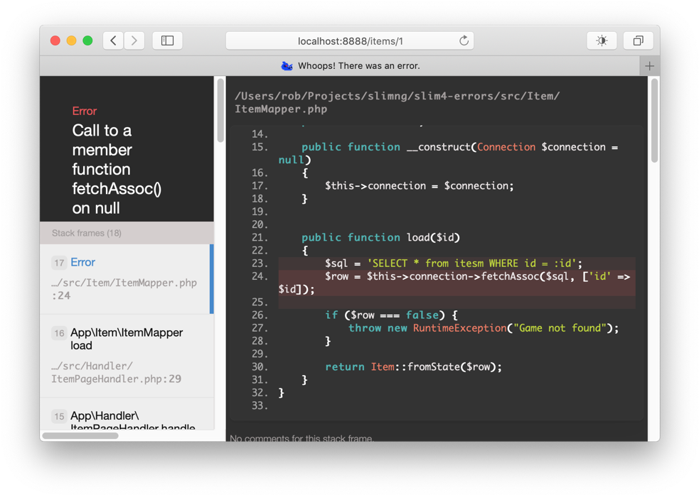Select stack frame 15 App\Handler\ItemPageHandler handle
The height and width of the screenshot is (495, 699).
coord(127,414)
